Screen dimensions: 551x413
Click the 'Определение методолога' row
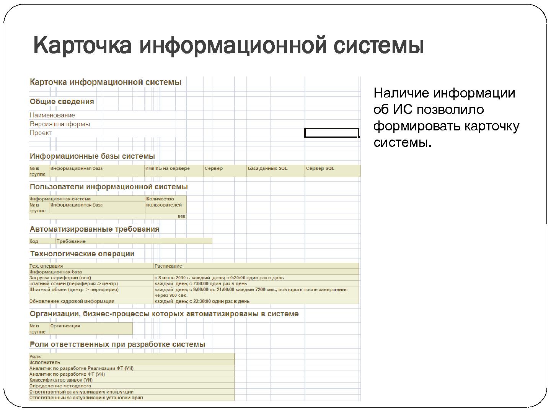[x=132, y=386]
